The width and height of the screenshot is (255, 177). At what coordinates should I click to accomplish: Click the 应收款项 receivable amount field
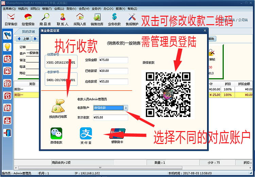pyautogui.click(x=113, y=82)
